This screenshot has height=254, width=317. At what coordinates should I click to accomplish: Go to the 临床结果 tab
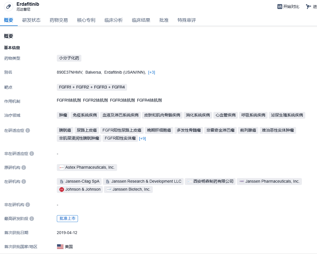pyautogui.click(x=141, y=20)
